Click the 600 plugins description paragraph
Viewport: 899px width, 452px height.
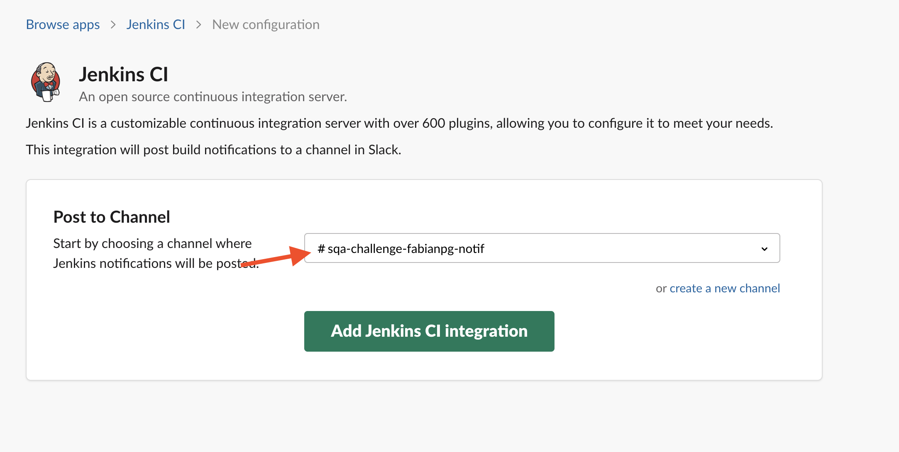coord(399,123)
